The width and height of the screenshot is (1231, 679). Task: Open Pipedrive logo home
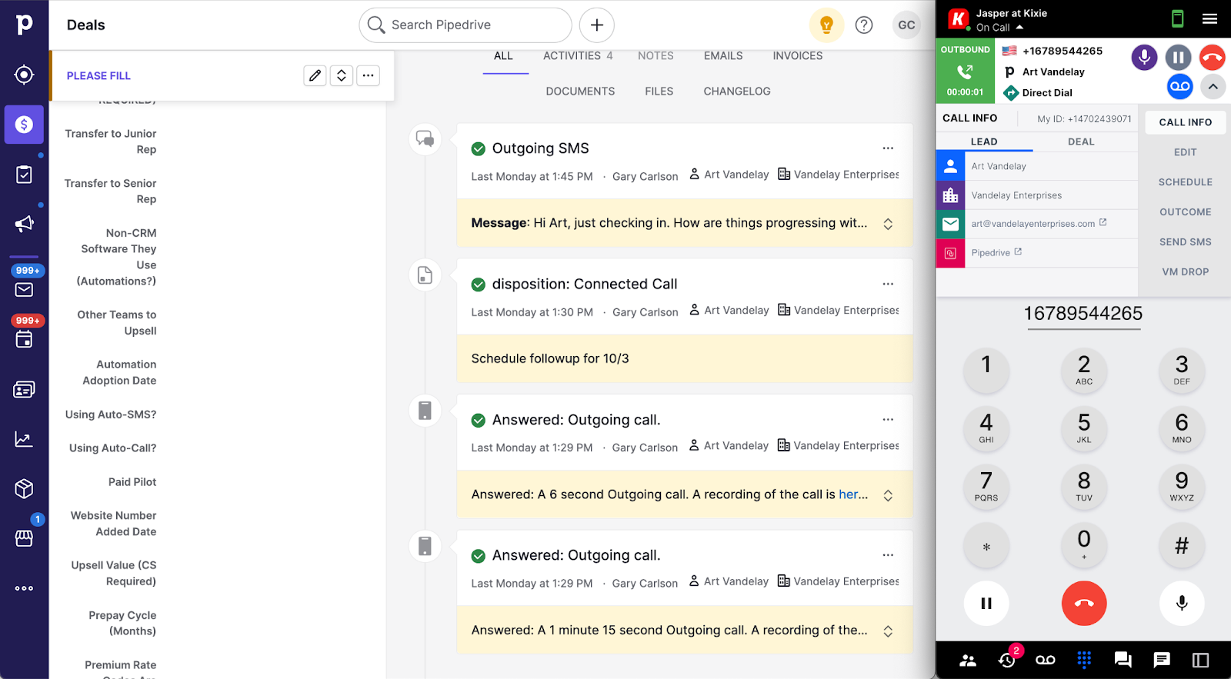(x=24, y=25)
